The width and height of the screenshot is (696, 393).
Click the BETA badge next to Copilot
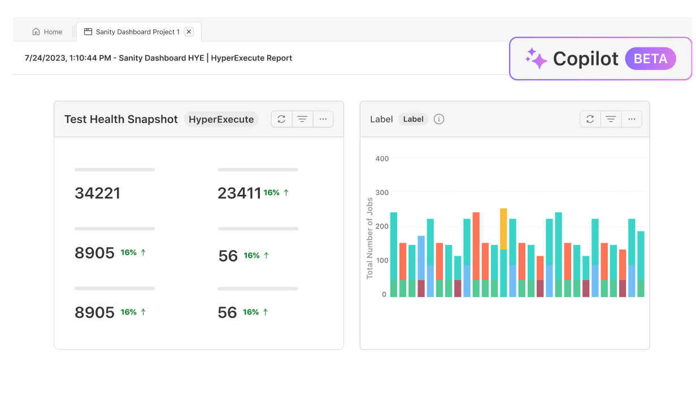click(650, 59)
